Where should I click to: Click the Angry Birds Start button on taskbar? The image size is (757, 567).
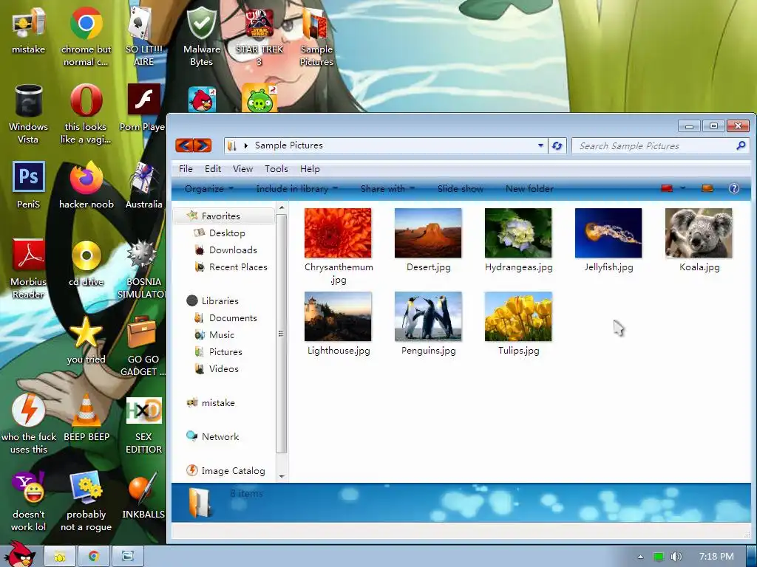click(x=19, y=554)
